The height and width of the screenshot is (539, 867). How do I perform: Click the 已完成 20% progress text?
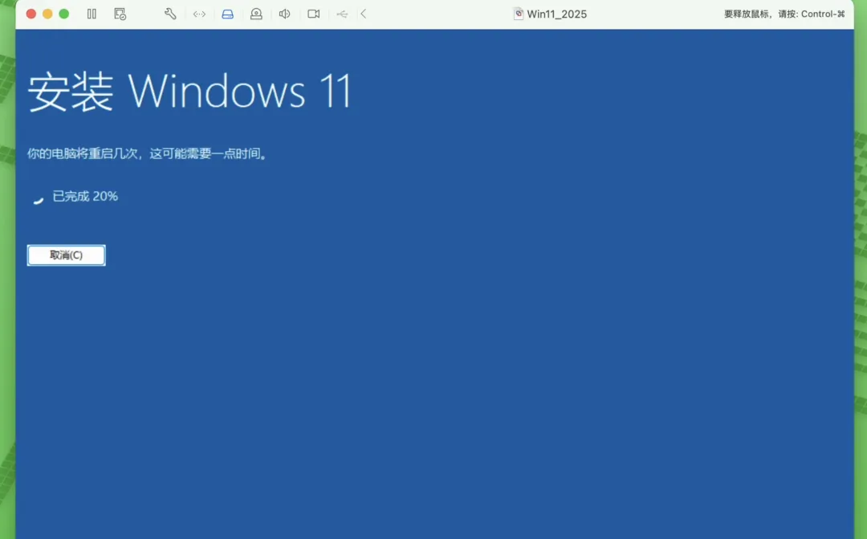(85, 196)
